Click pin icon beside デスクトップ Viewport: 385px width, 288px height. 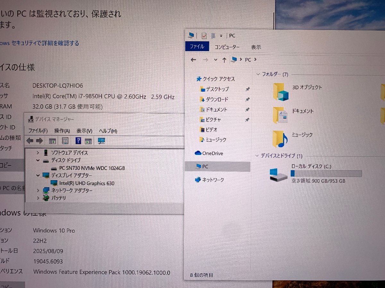click(x=247, y=89)
